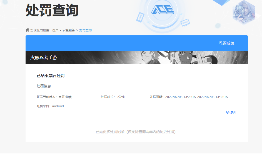Click the ACE logo in the header
This screenshot has height=154, width=262.
(x=163, y=10)
